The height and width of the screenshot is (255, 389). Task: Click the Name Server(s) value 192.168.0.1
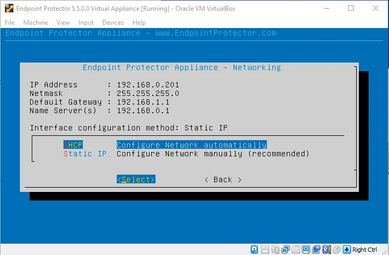pos(143,111)
